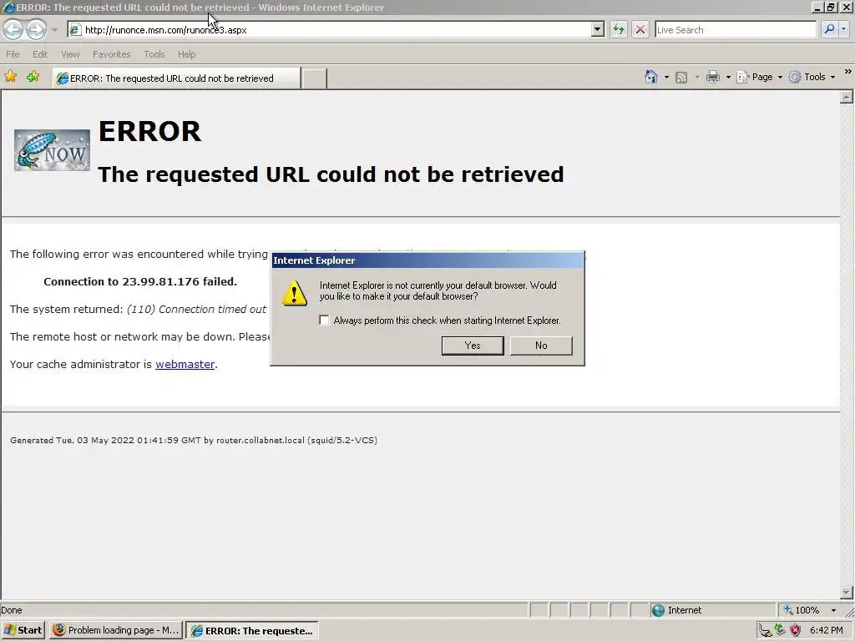This screenshot has width=855, height=641.
Task: Expand the command bar overflow chevron
Action: [848, 72]
